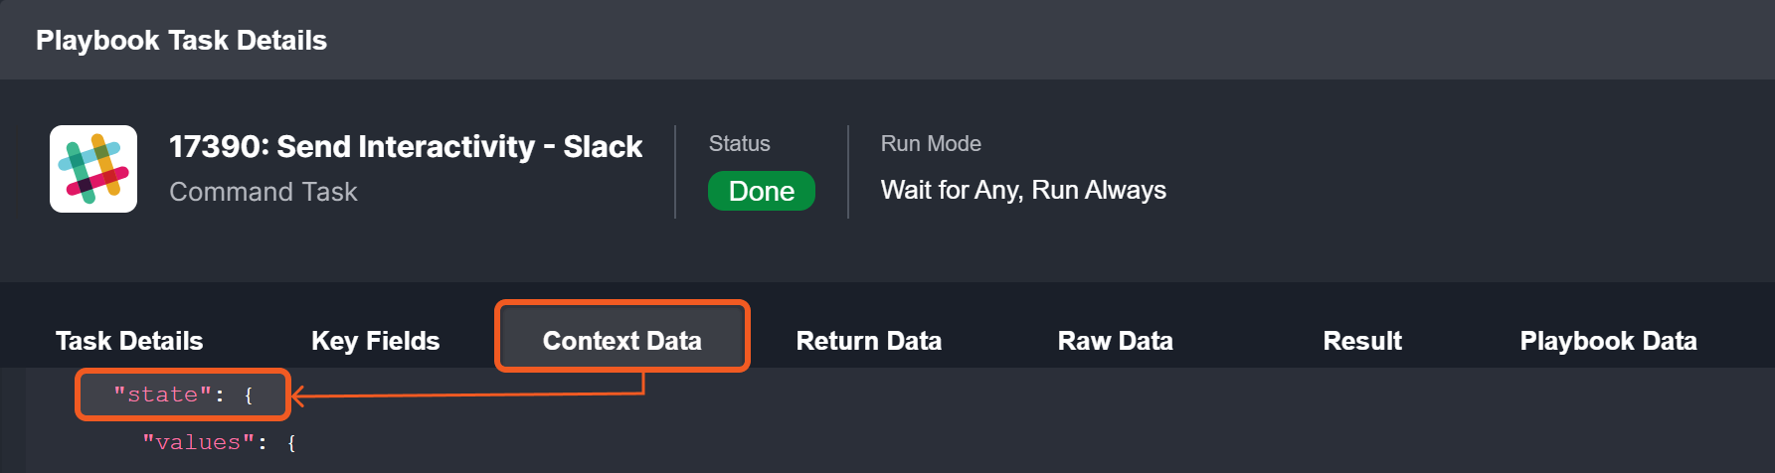The height and width of the screenshot is (473, 1775).
Task: Select the Context Data tab
Action: pos(621,341)
